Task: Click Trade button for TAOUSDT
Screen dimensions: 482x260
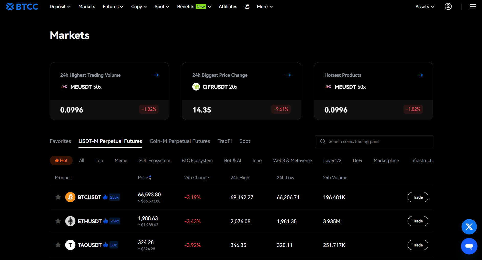Action: 418,245
